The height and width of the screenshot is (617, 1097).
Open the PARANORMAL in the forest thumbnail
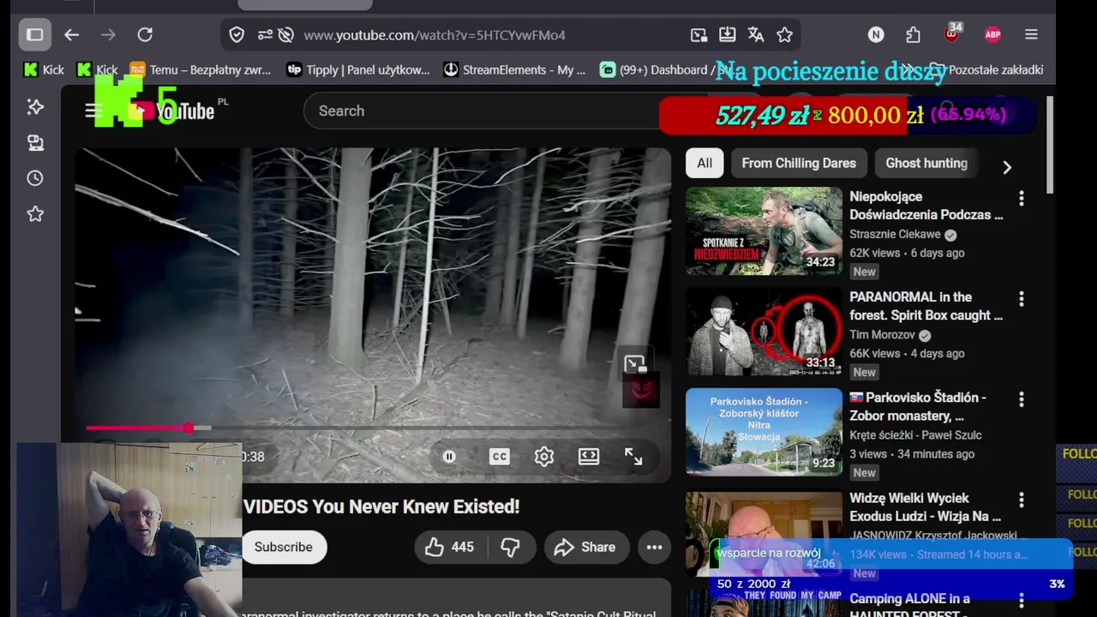(x=764, y=332)
